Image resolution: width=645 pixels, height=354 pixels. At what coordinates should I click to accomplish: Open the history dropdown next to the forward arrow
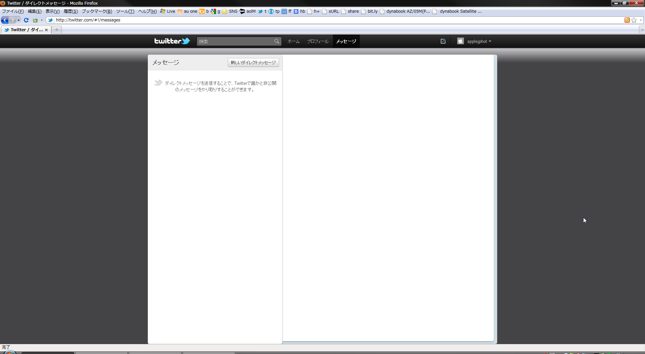click(x=18, y=20)
